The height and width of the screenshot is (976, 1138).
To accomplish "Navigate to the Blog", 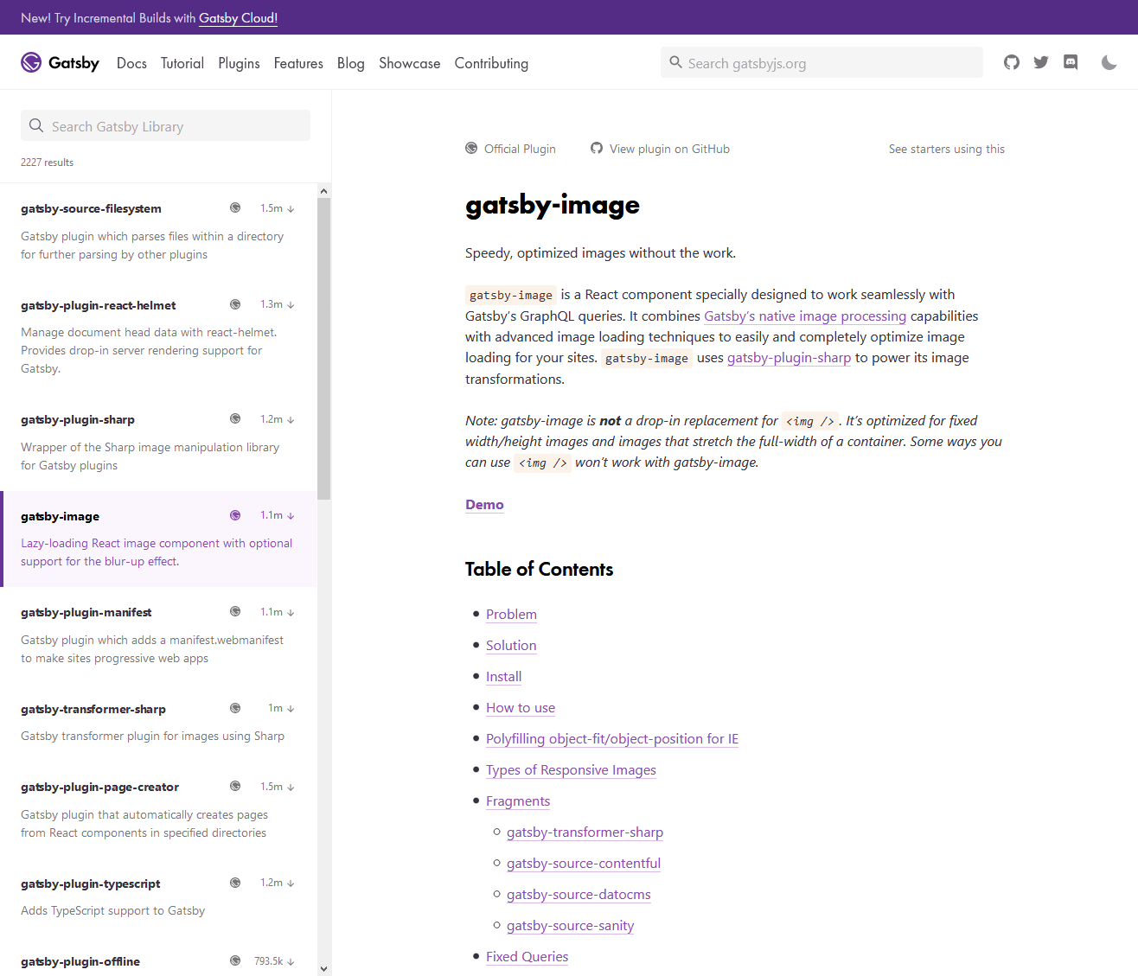I will 351,63.
